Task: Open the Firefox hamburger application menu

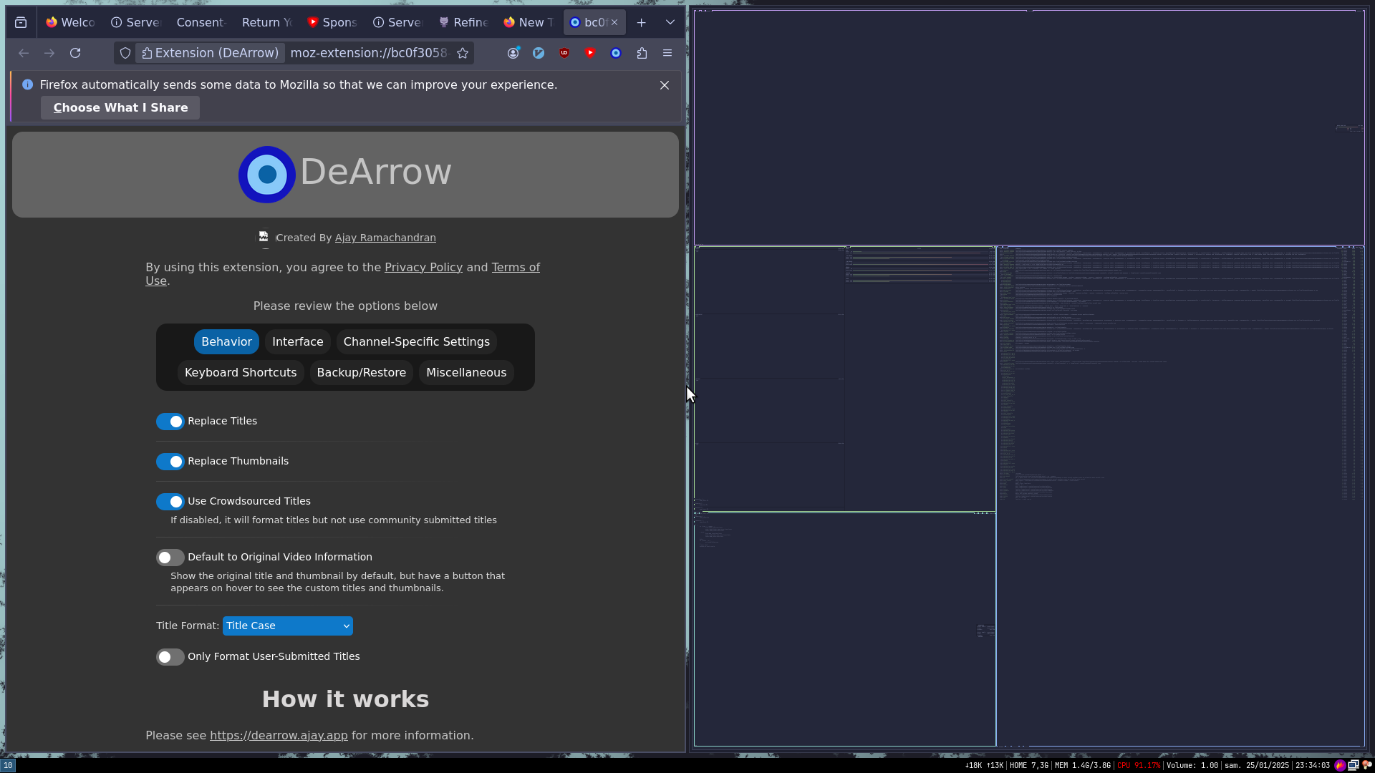Action: [x=667, y=53]
